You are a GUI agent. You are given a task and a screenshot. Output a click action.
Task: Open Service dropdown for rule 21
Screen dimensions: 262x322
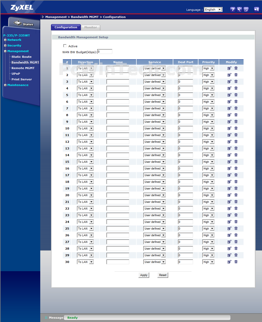coord(155,202)
